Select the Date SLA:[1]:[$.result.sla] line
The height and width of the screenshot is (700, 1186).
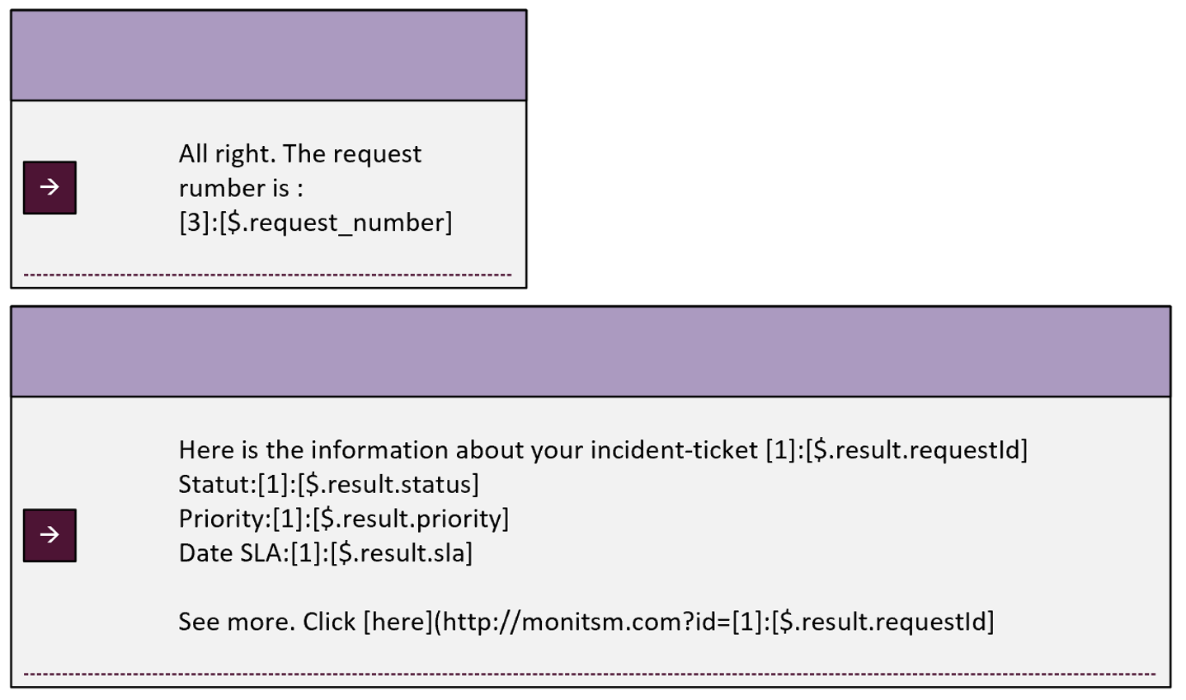point(326,553)
